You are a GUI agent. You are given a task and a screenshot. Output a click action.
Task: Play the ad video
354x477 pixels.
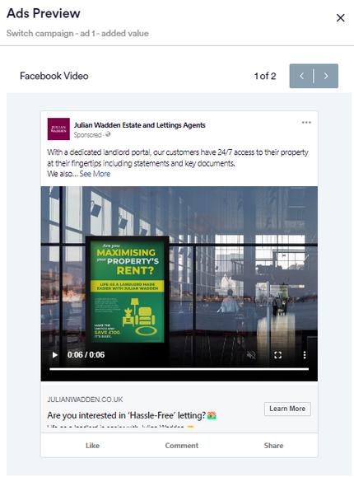54,355
